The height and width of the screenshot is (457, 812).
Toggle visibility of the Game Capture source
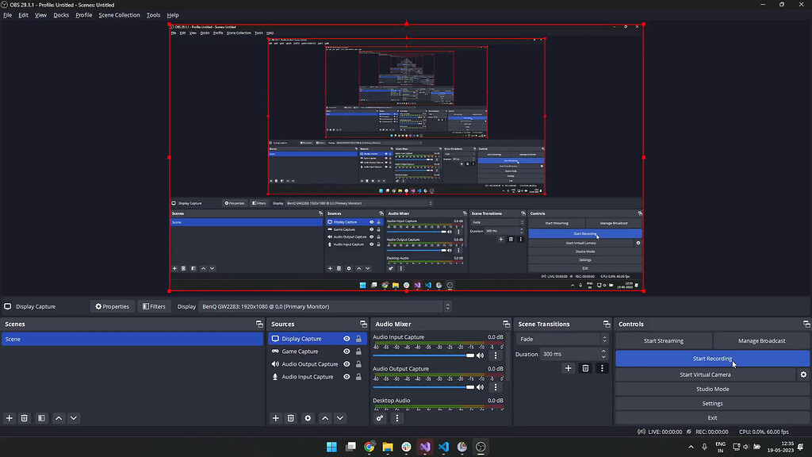coord(347,351)
